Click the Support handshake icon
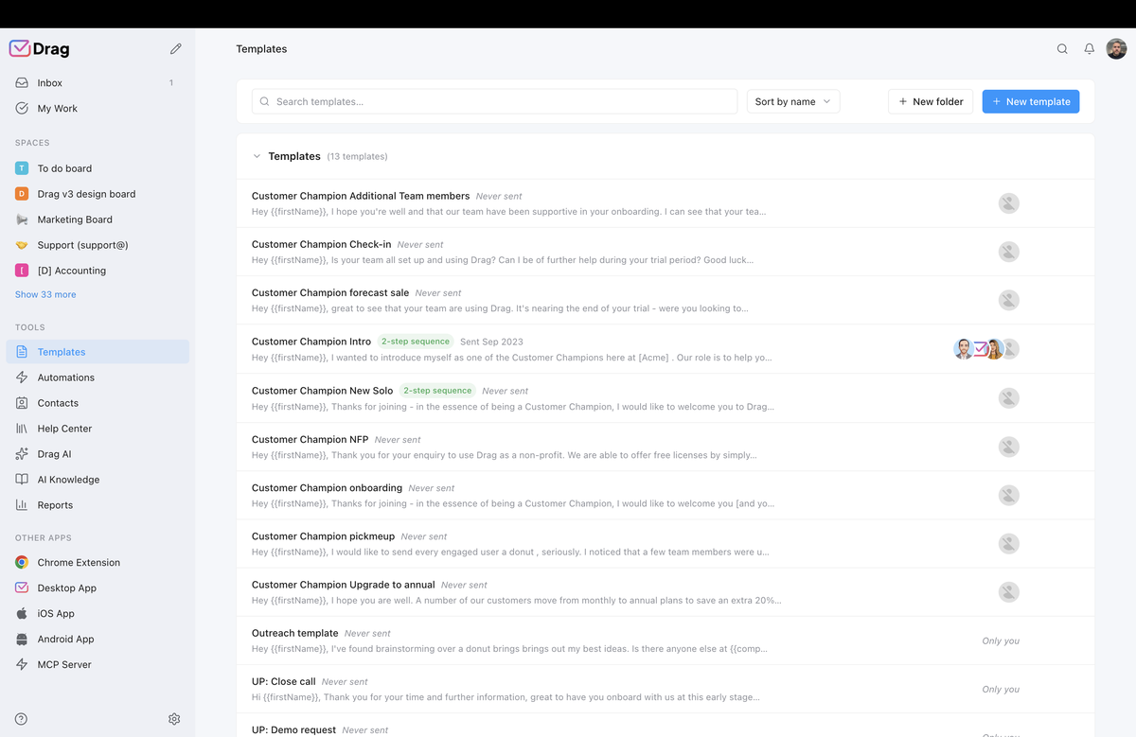 pyautogui.click(x=22, y=245)
